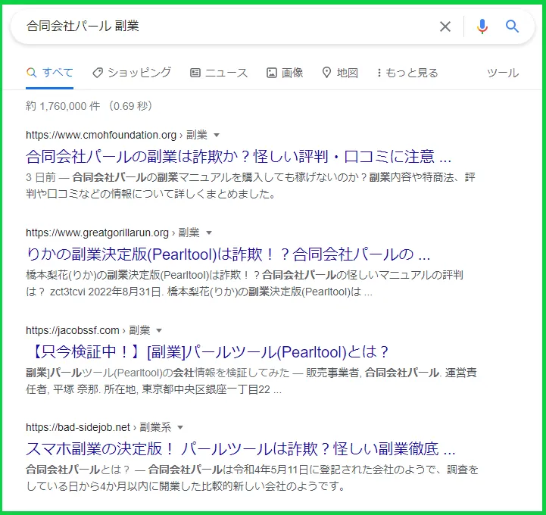The width and height of the screenshot is (546, 515).
Task: Click the URL https://www.cmohfoundation.org
Action: click(x=101, y=135)
